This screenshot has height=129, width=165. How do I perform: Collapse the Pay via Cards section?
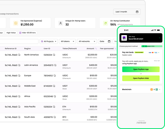(159, 52)
